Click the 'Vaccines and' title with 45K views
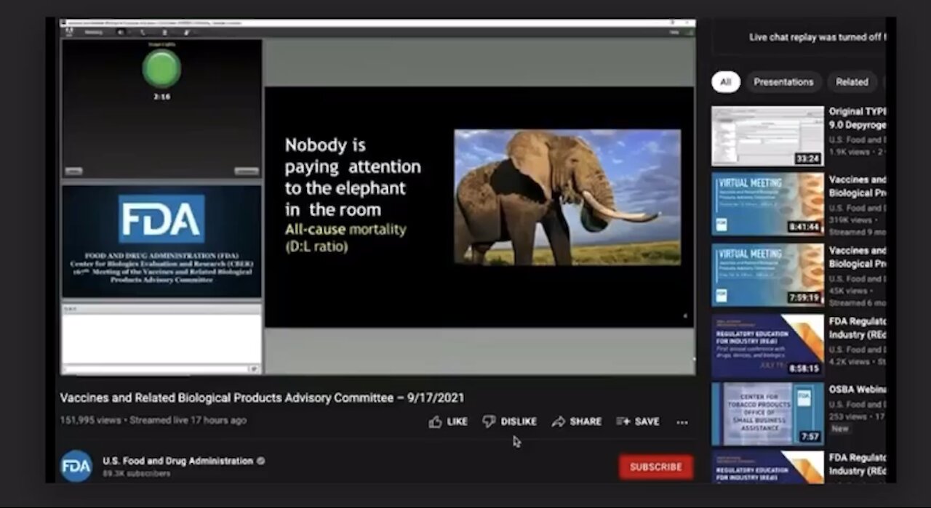The height and width of the screenshot is (508, 931). pyautogui.click(x=857, y=257)
